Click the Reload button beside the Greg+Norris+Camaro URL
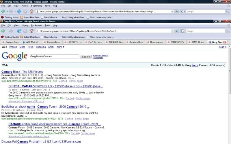This screenshot has height=144, width=231. click(x=19, y=31)
